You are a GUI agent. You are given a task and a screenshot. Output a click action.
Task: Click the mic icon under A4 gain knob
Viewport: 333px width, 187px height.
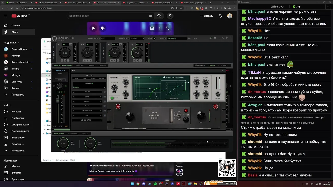point(140,61)
